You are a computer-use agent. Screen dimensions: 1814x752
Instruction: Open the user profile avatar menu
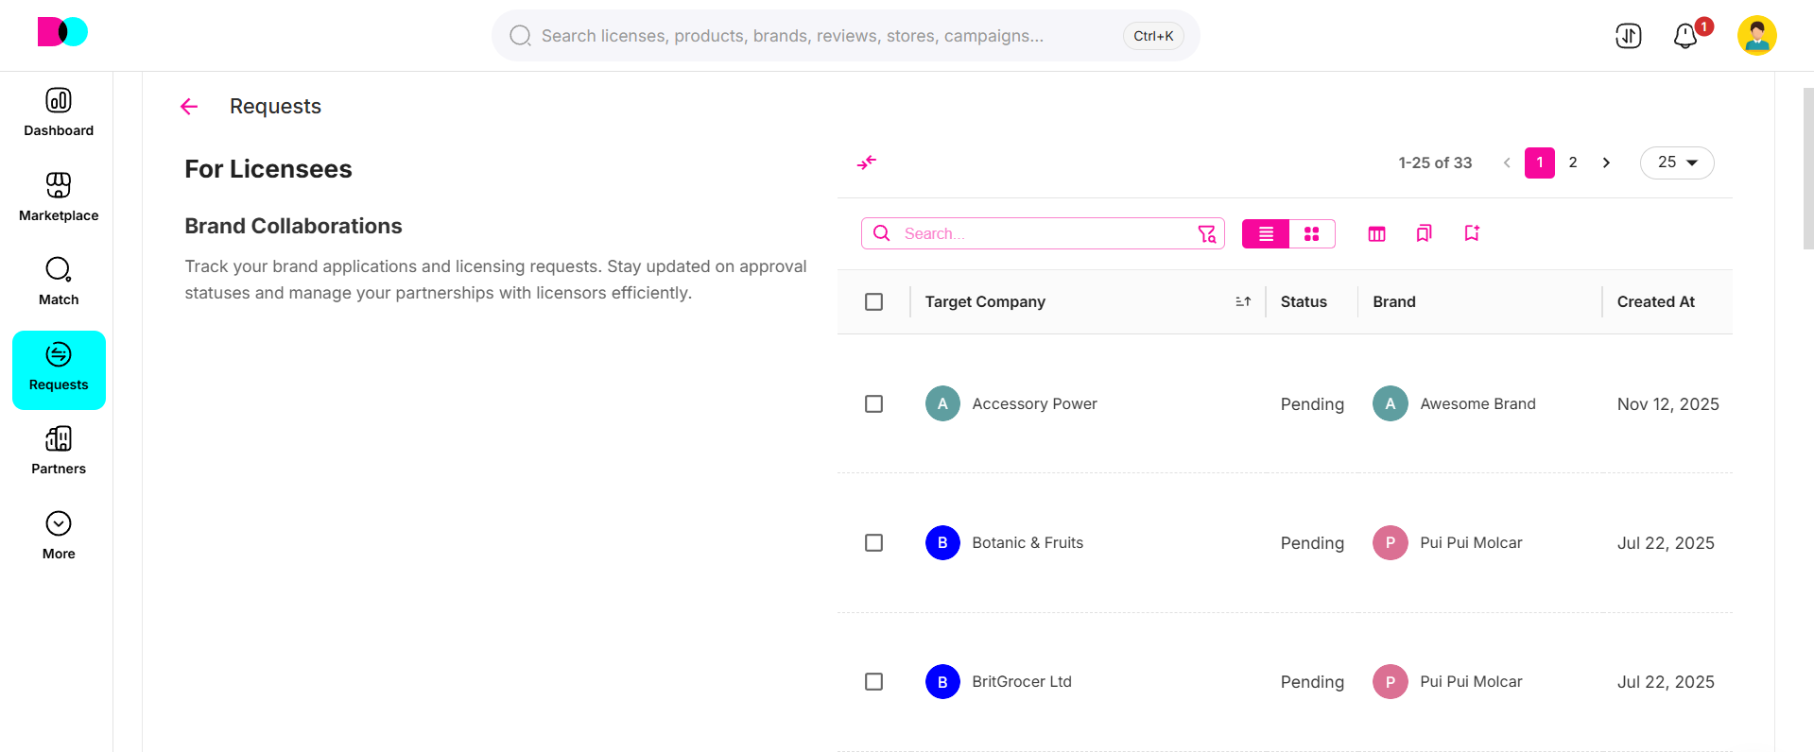point(1757,36)
